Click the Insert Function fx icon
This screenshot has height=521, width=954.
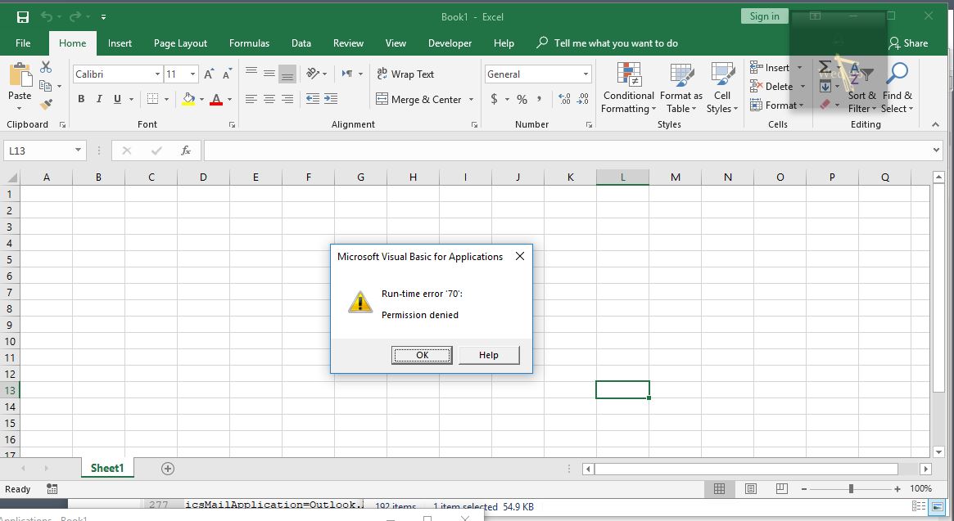point(186,150)
